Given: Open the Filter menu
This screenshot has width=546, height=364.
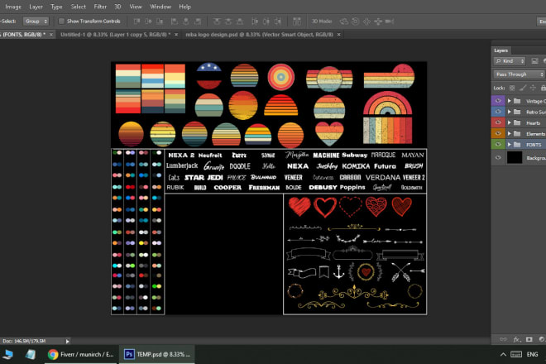Looking at the screenshot, I should click(99, 6).
